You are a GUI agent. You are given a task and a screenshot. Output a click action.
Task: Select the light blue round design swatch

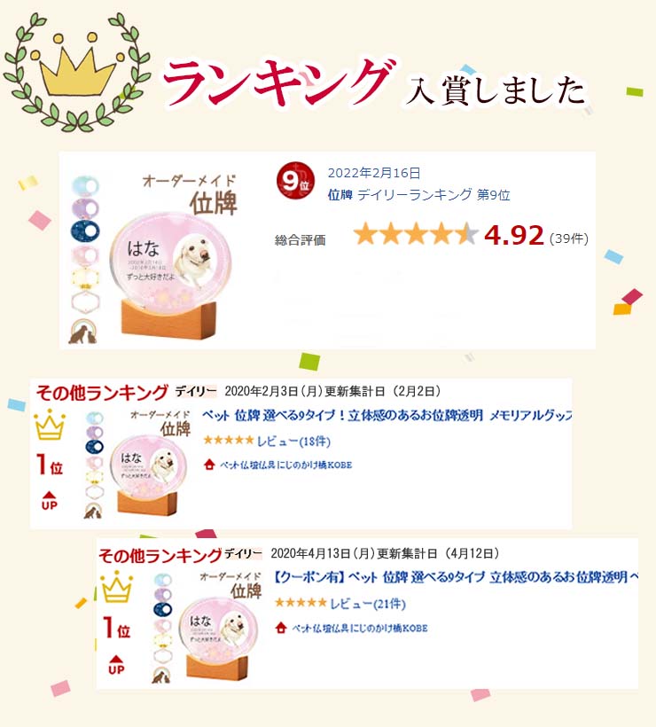tap(85, 185)
